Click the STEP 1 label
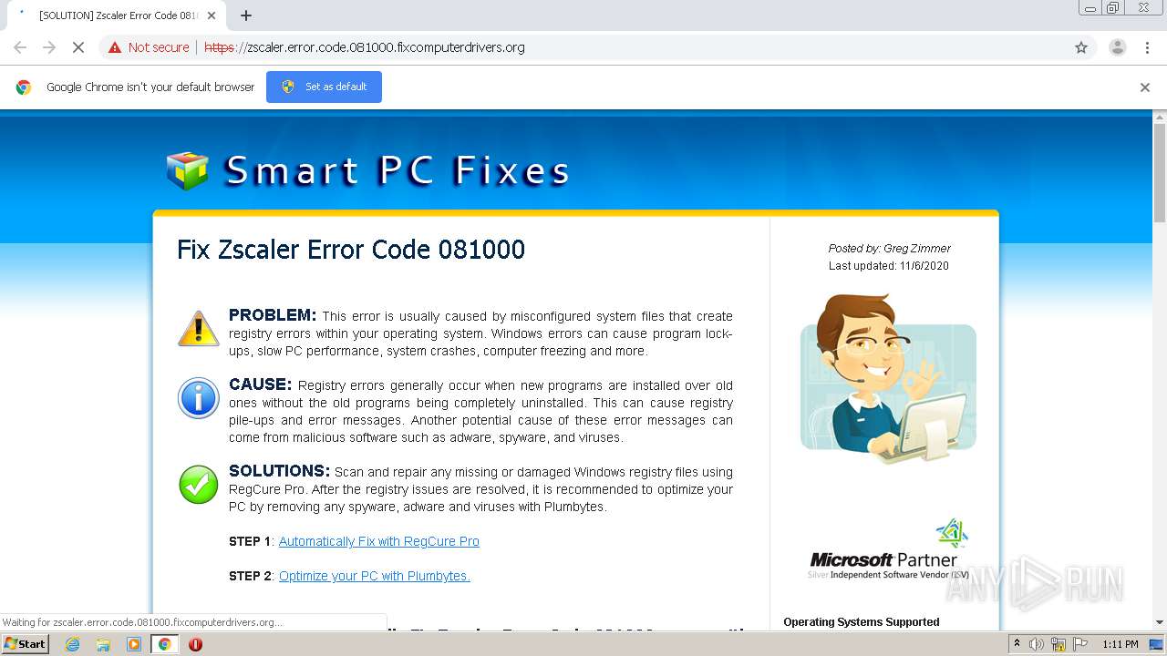1167x656 pixels. 250,541
